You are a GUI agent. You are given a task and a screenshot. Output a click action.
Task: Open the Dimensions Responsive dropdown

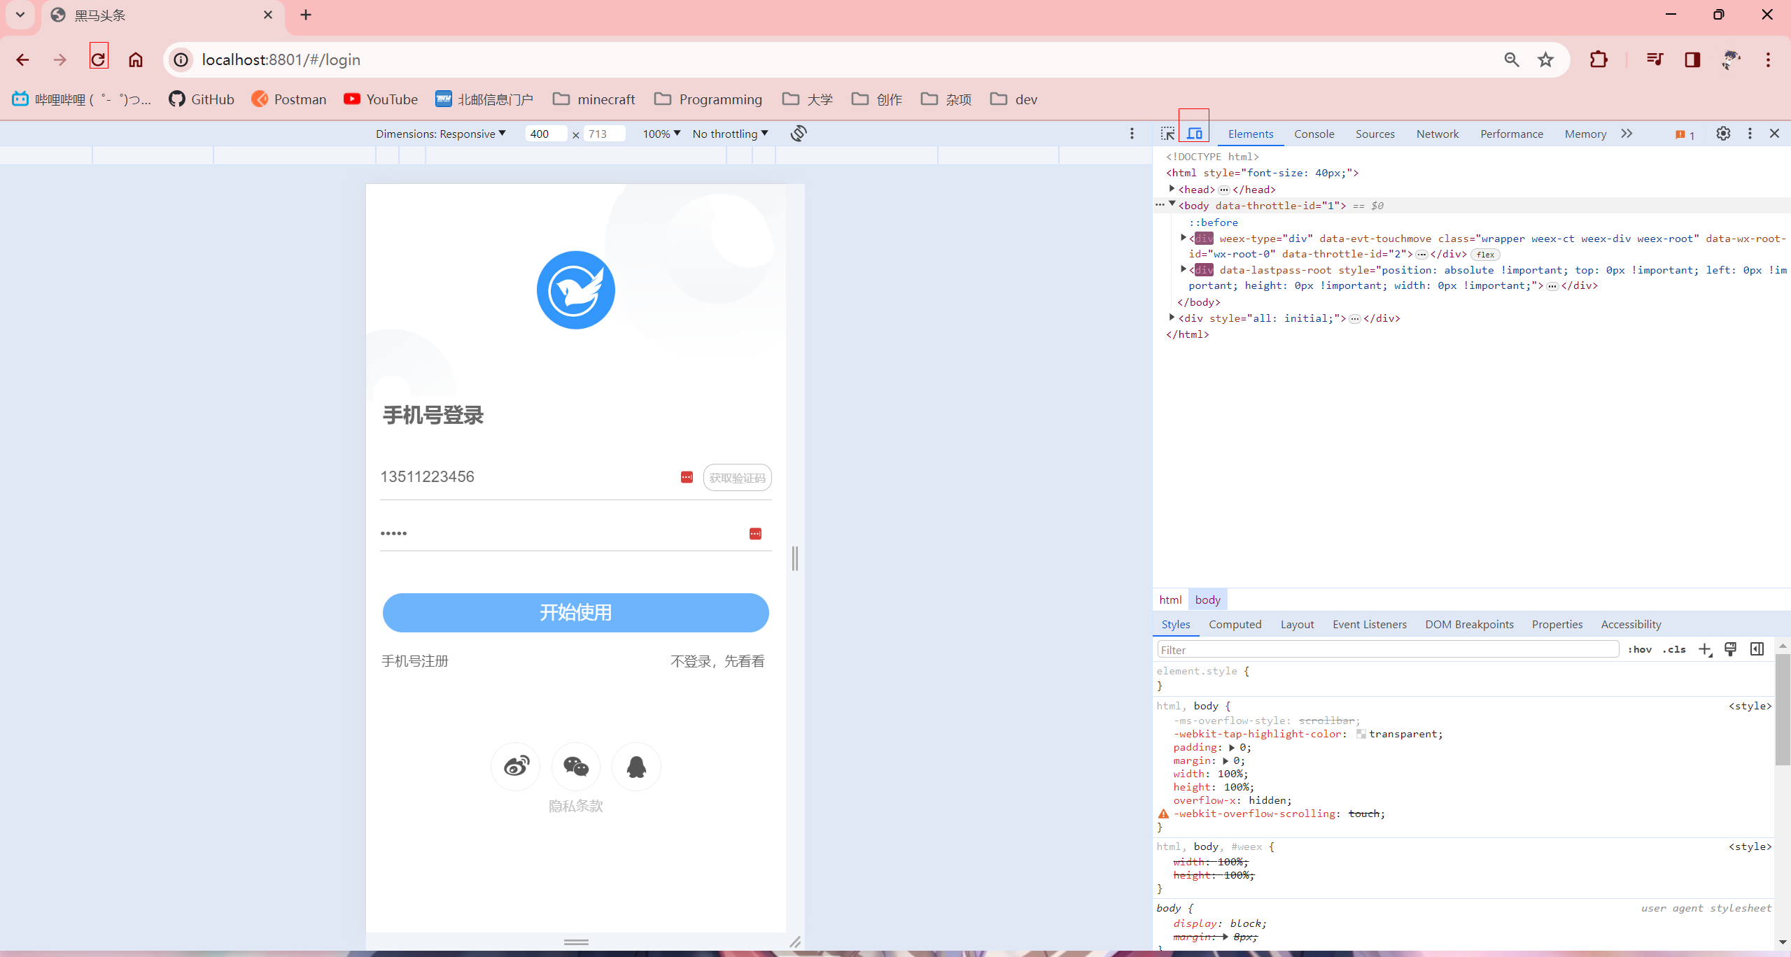click(440, 134)
